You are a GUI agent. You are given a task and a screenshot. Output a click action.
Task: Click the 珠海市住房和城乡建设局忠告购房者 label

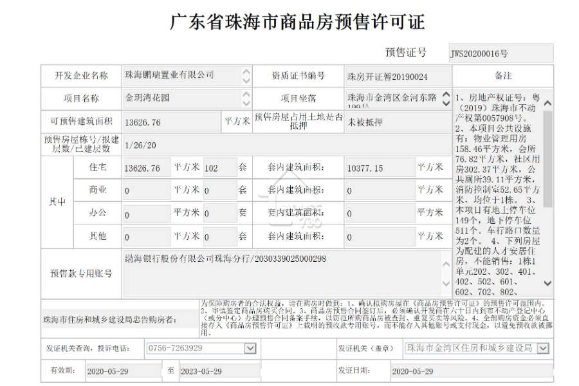coord(110,320)
